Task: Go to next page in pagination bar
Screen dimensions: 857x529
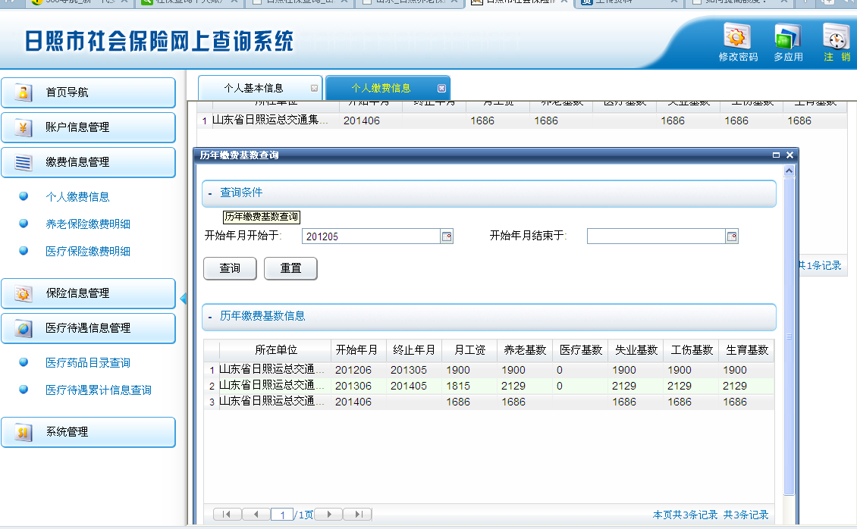Action: pos(328,515)
